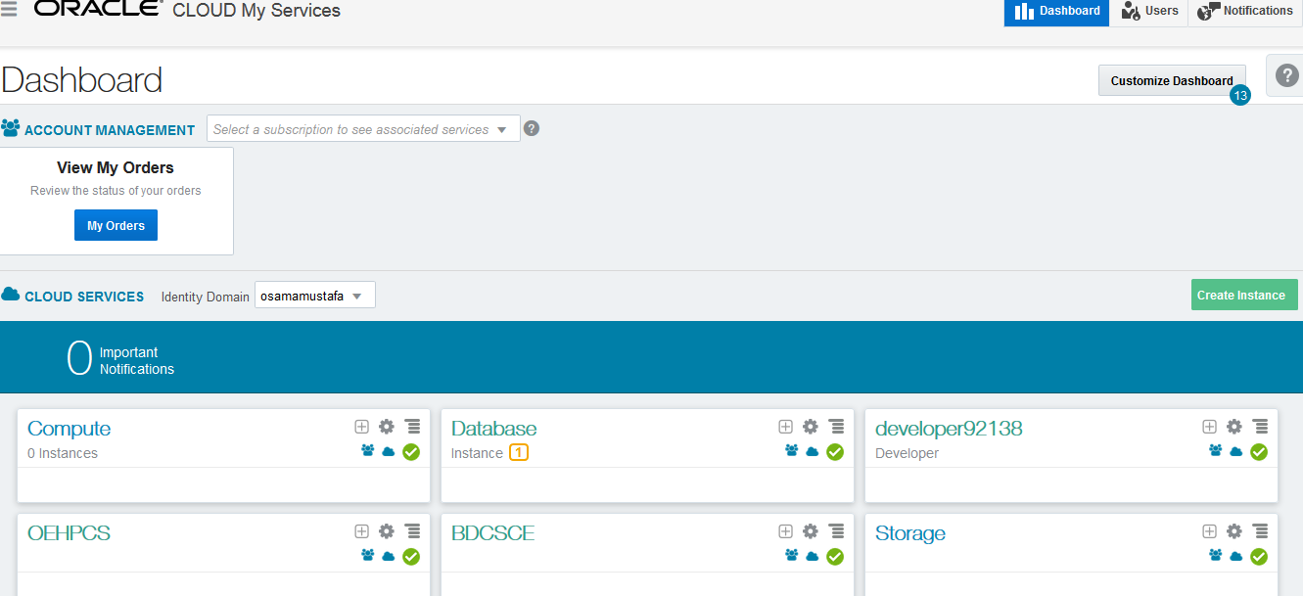The image size is (1303, 596).
Task: Click the Create Instance button
Action: tap(1240, 296)
